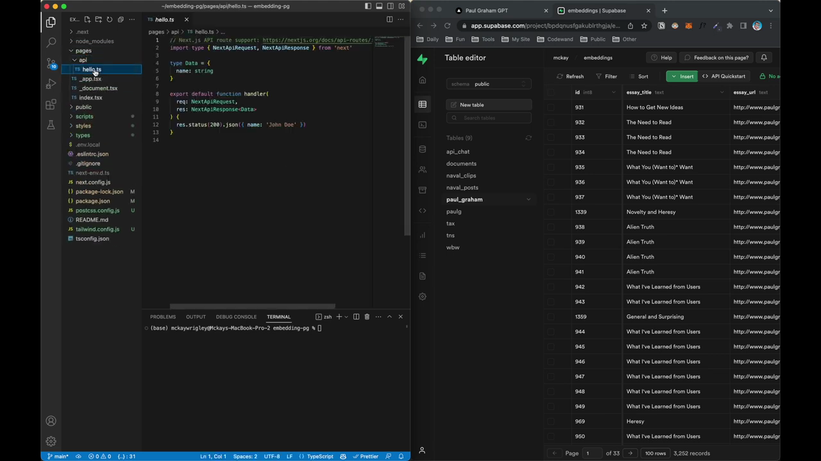Open API Quickstart in Supabase
Viewport: 821px width, 461px height.
pos(724,76)
